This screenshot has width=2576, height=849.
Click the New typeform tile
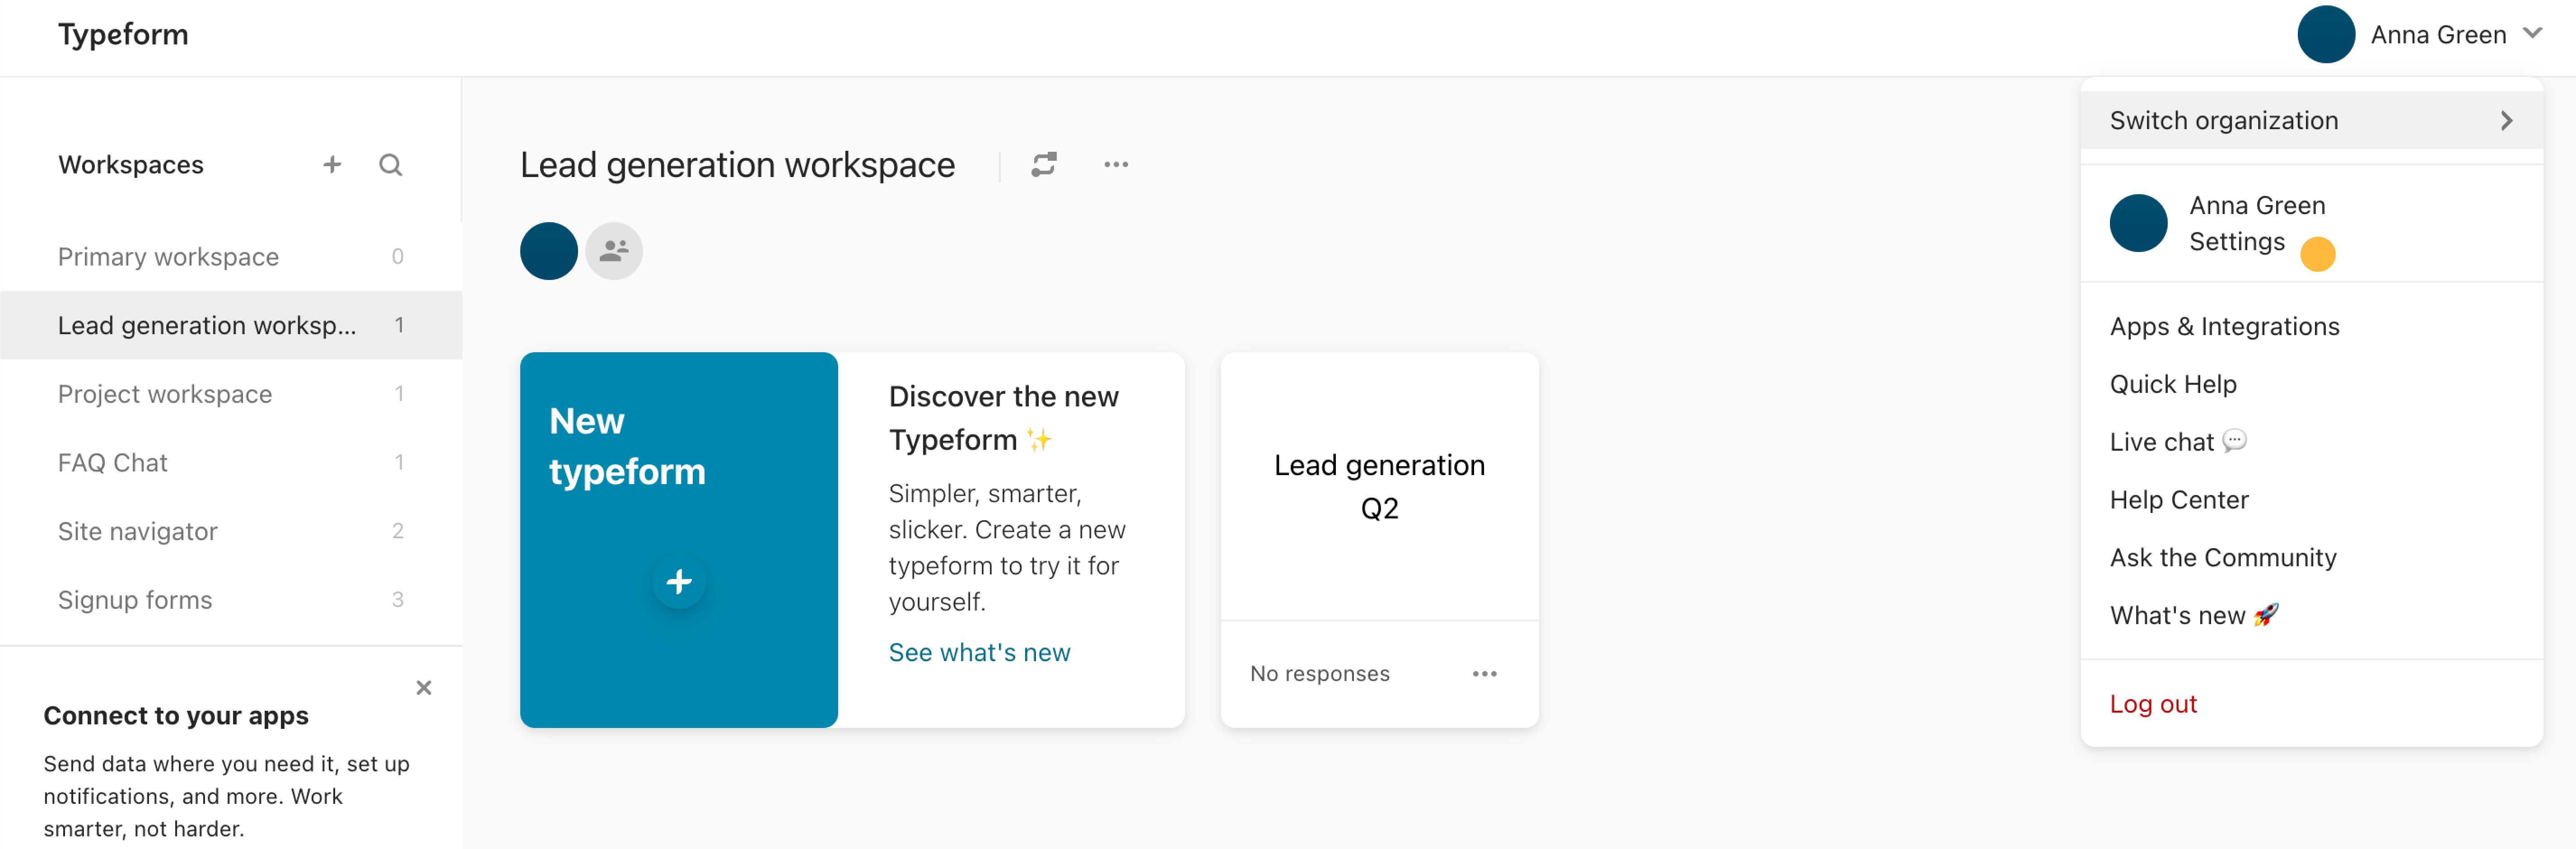pyautogui.click(x=679, y=540)
